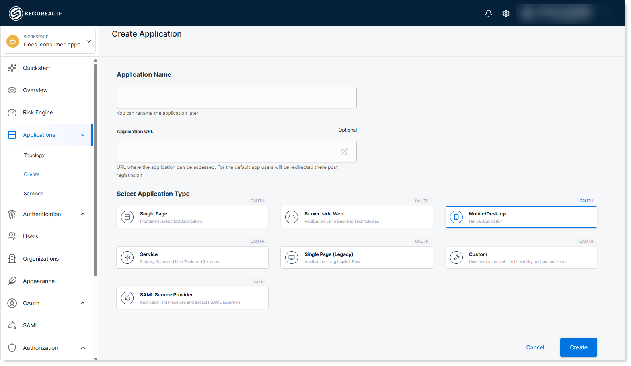Select Custom application type

coord(521,258)
